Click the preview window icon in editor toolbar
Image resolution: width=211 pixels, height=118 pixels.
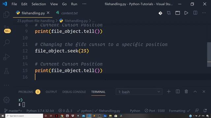178,13
